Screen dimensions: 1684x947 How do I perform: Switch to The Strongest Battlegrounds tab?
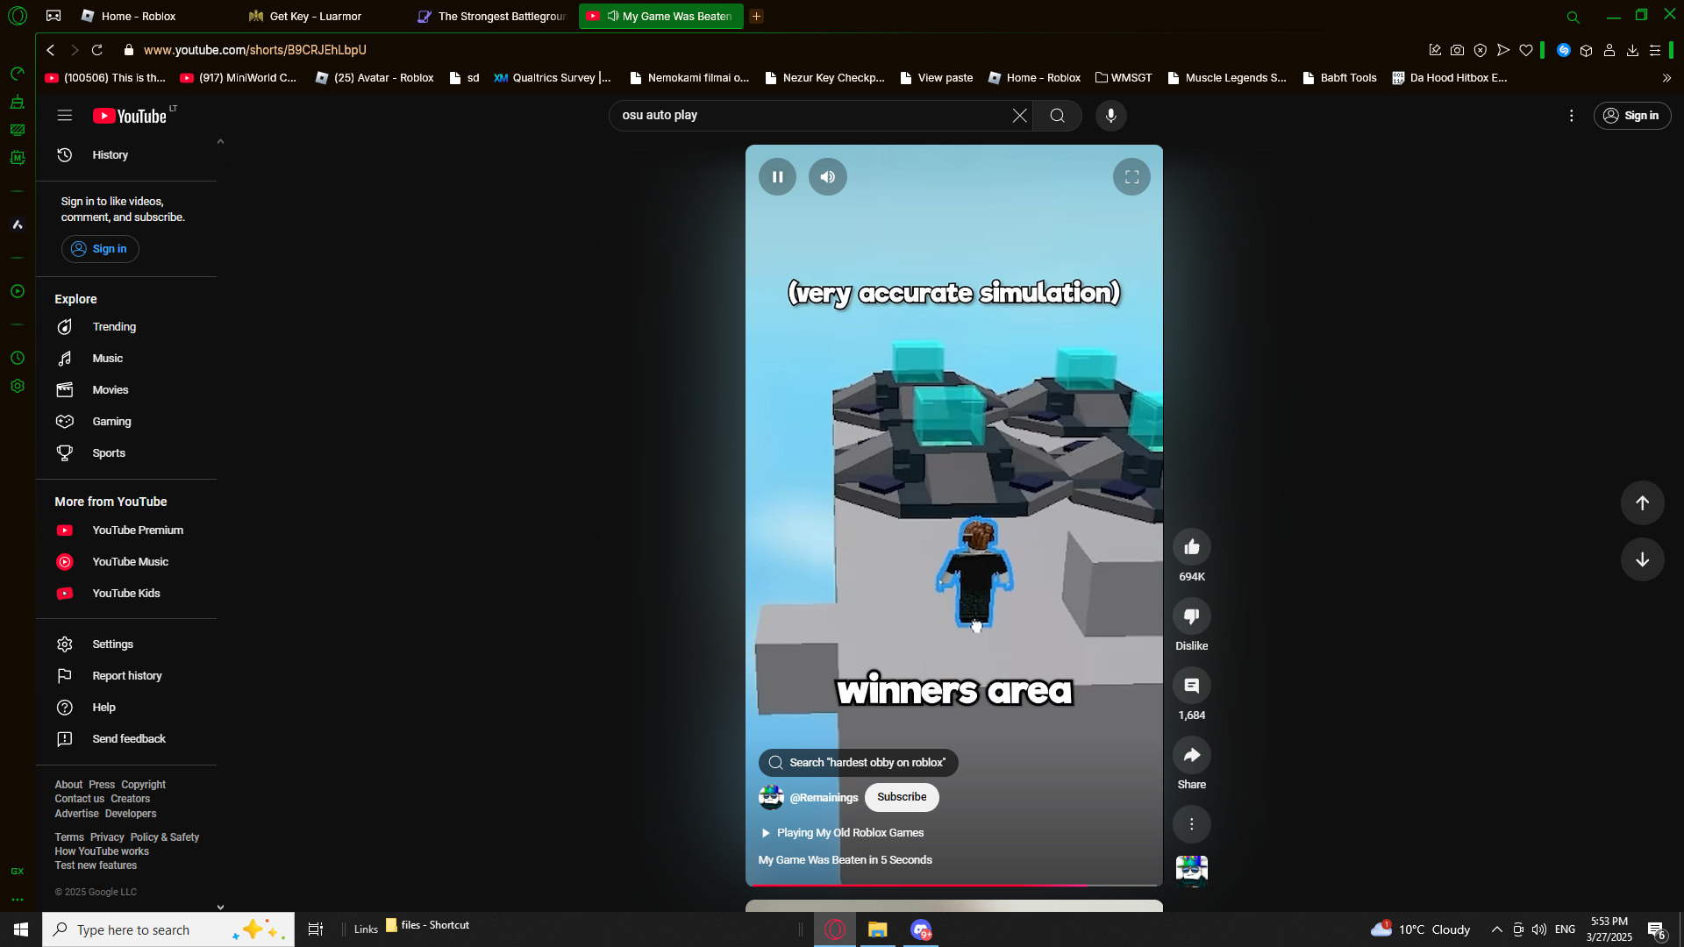tap(491, 16)
